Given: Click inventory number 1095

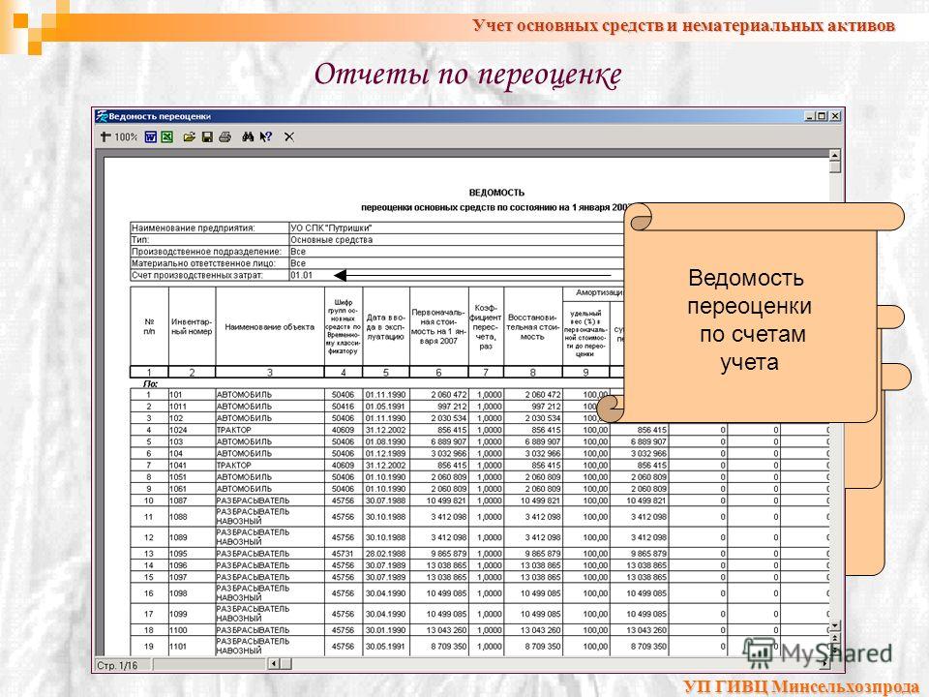Looking at the screenshot, I should (x=178, y=554).
